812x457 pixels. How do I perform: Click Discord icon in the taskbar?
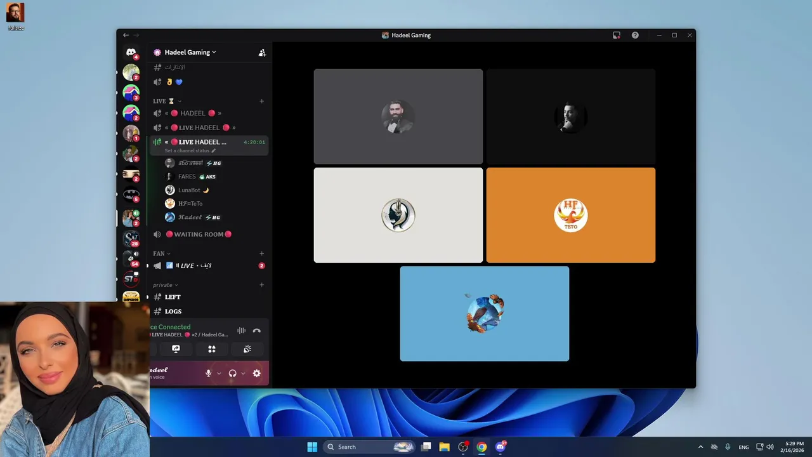point(501,447)
